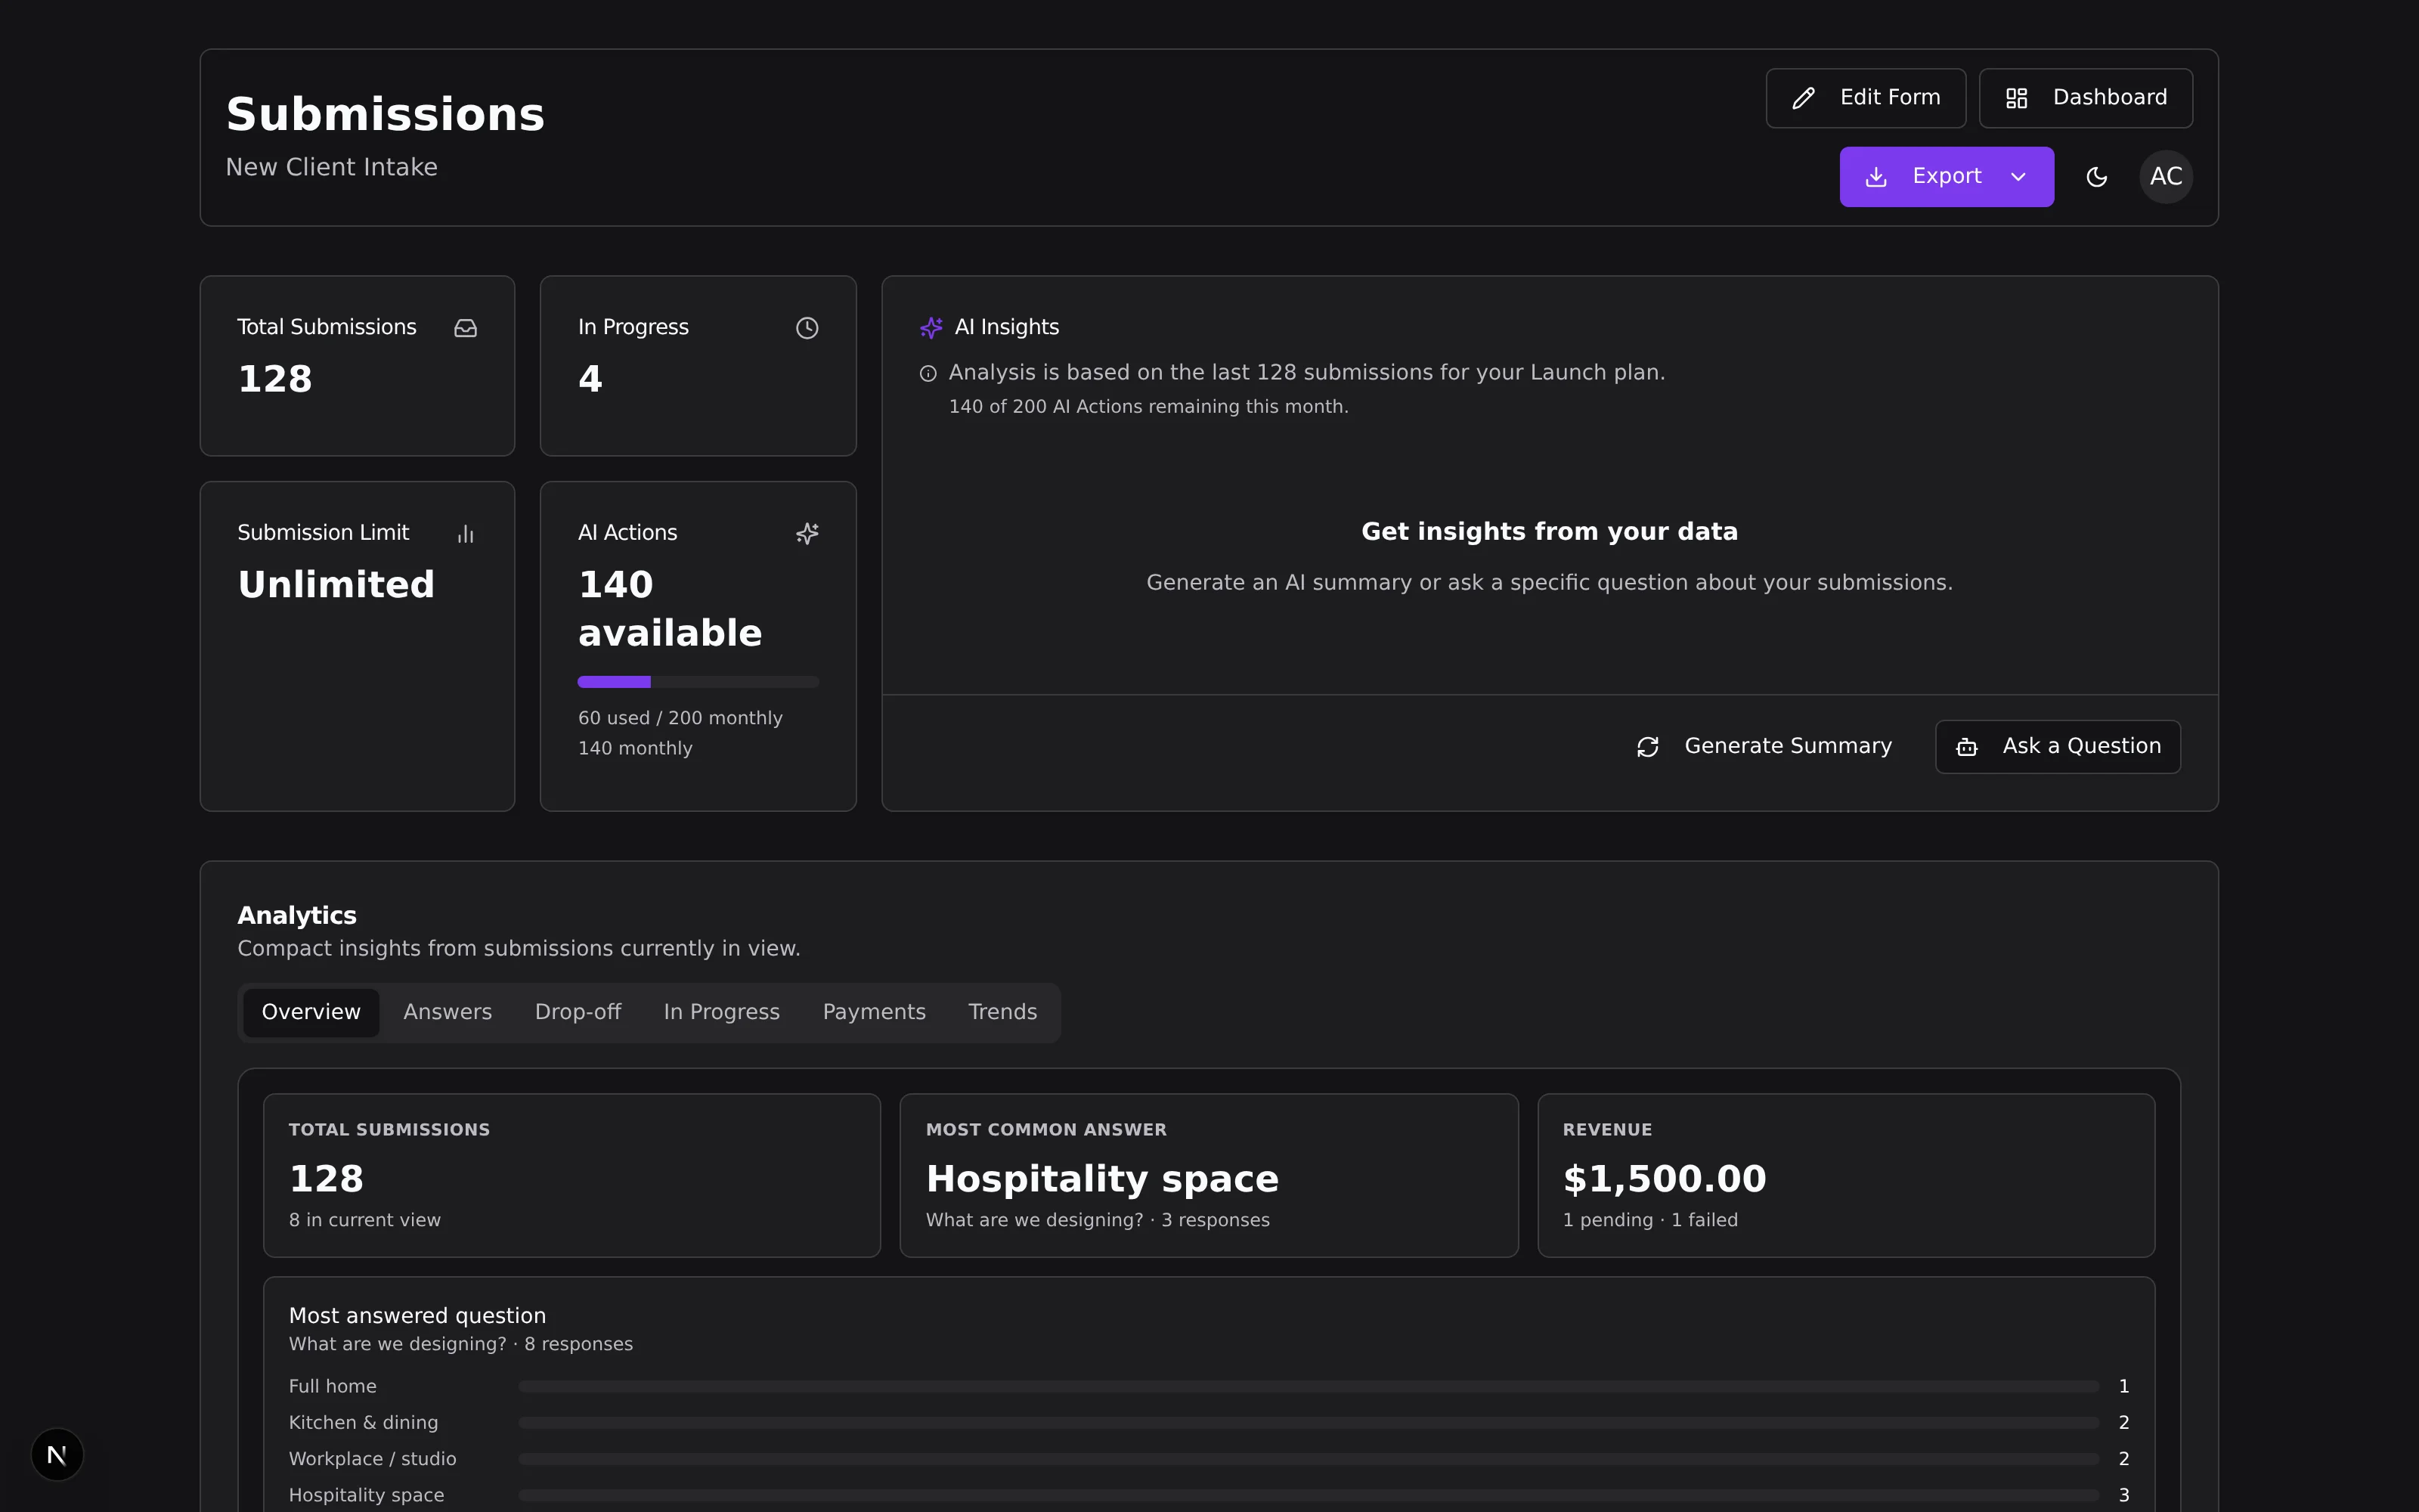The height and width of the screenshot is (1512, 2419).
Task: Click the Export download icon
Action: pyautogui.click(x=1876, y=177)
